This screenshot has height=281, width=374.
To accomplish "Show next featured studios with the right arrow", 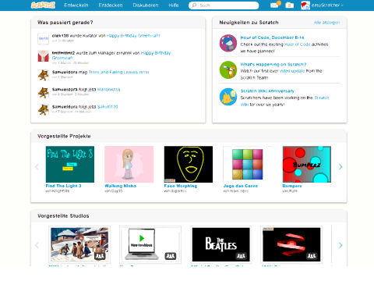I will [340, 245].
